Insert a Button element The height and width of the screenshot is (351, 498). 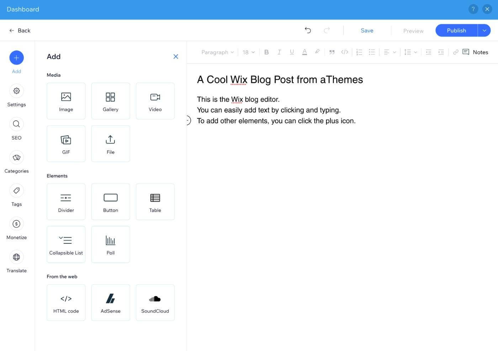pyautogui.click(x=111, y=202)
